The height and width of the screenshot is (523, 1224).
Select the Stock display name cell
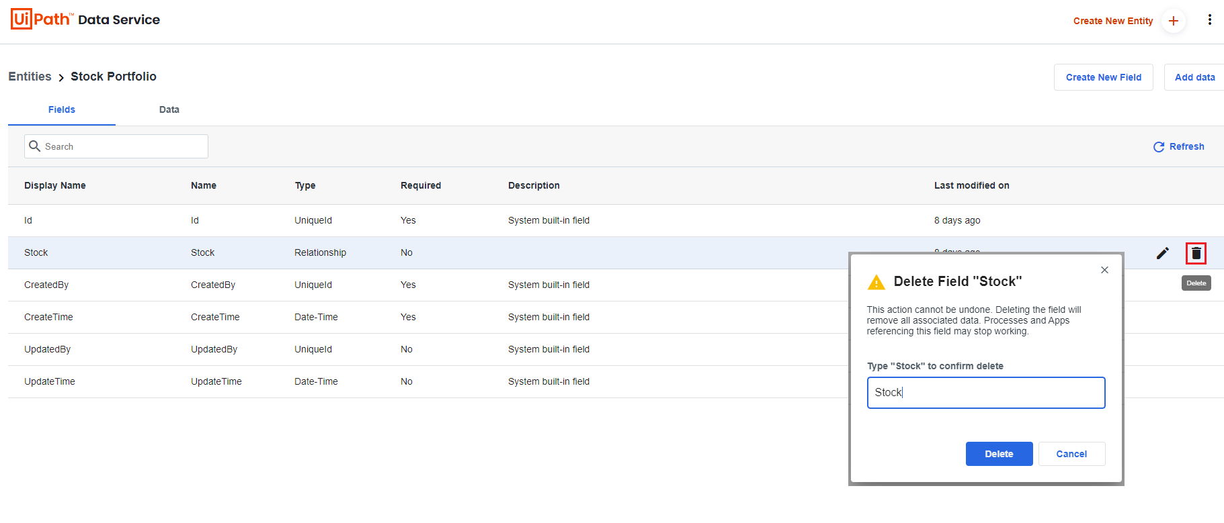point(36,252)
